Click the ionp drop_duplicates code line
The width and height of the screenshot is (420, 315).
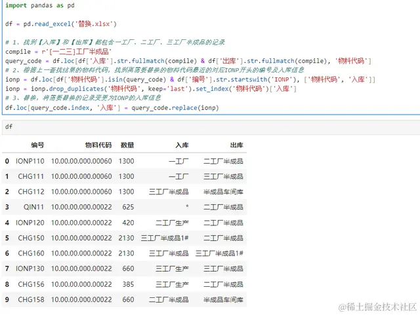[150, 88]
